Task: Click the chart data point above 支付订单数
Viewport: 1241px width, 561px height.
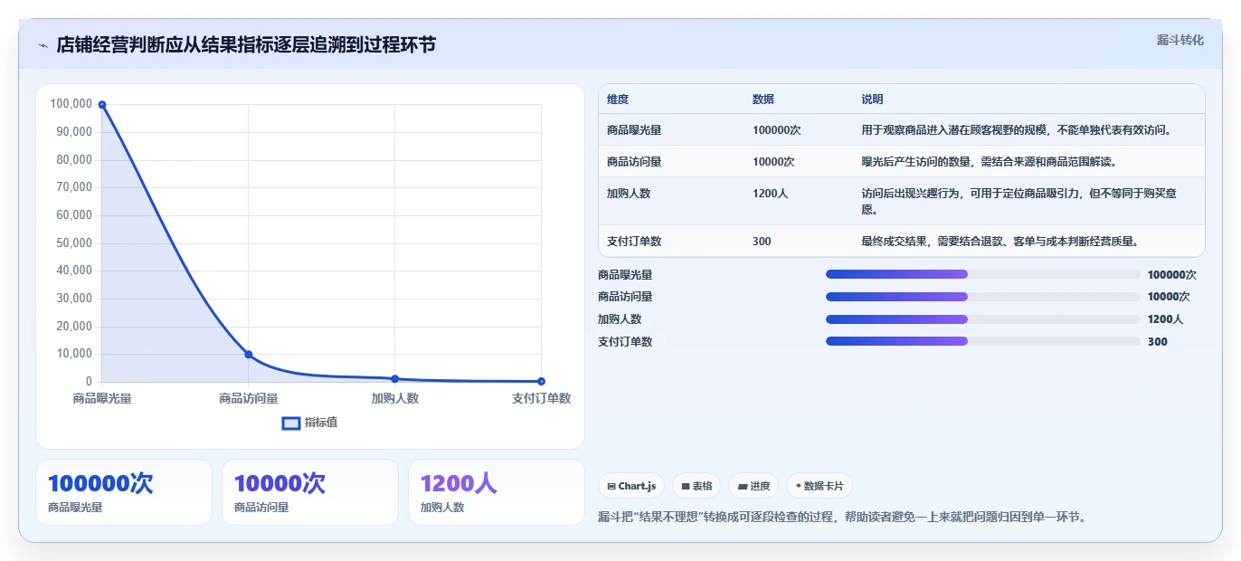Action: (541, 382)
